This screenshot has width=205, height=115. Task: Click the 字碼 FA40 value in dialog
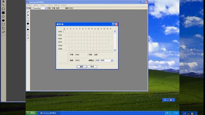coord(77,55)
